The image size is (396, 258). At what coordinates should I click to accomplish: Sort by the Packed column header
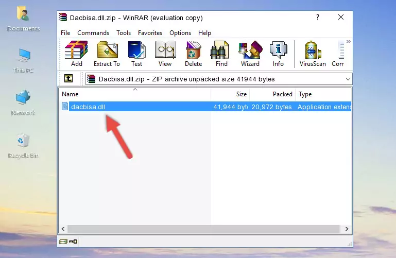pos(272,94)
